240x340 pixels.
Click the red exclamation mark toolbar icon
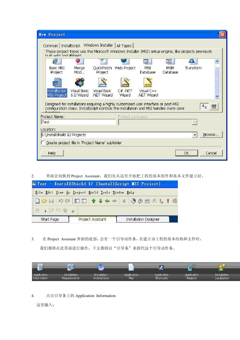168,201
